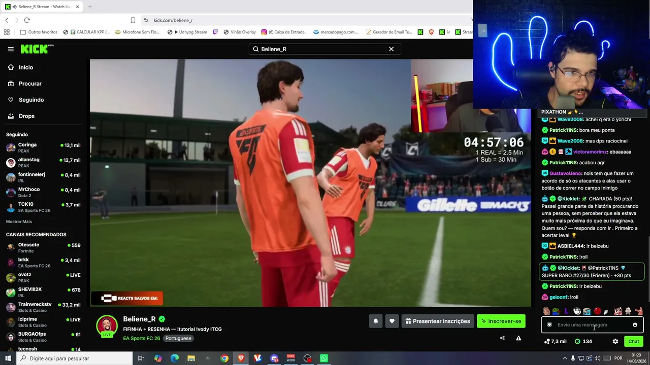Open Coringa's channel in followed list
Screen dimensions: 650x365
pyautogui.click(x=43, y=148)
